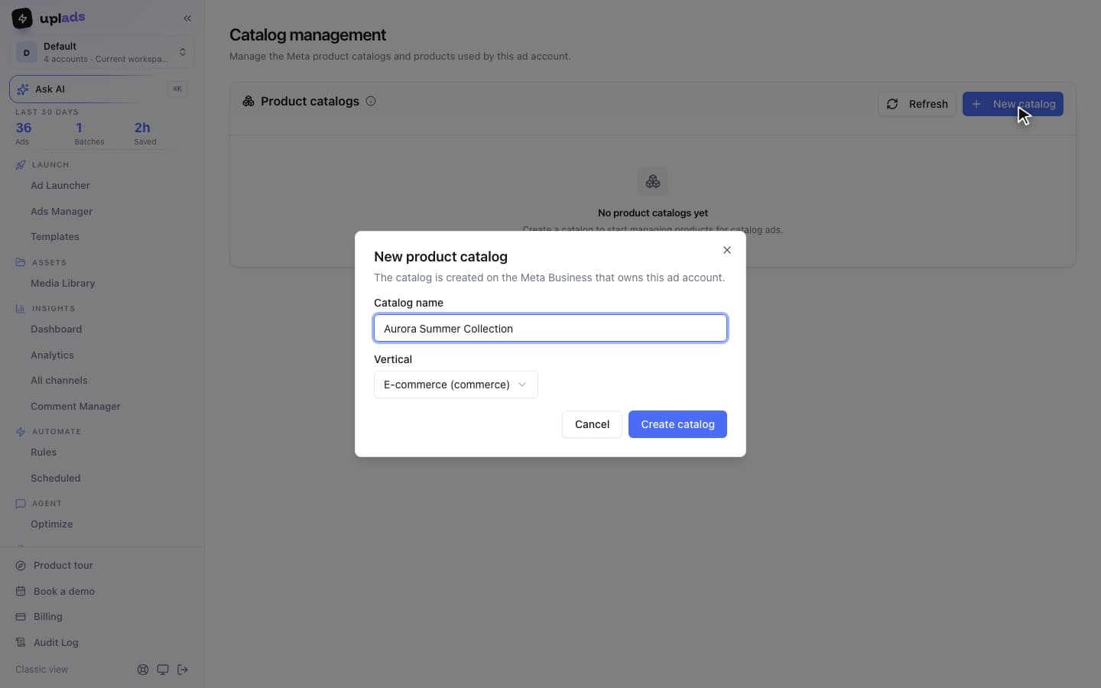Open Analytics page
This screenshot has width=1101, height=688.
pyautogui.click(x=52, y=355)
